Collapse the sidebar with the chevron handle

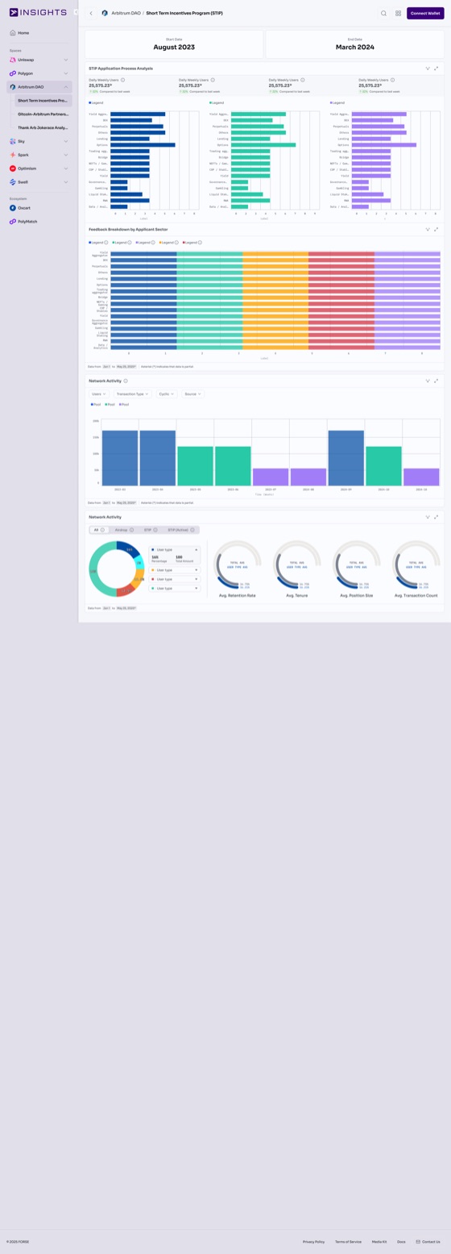pyautogui.click(x=76, y=12)
